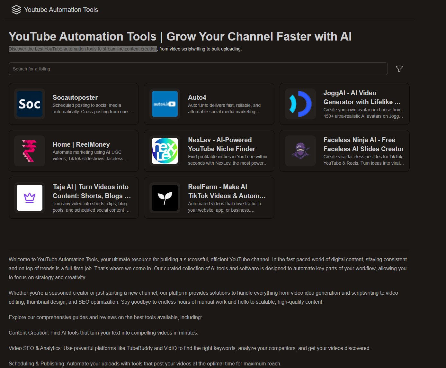Screen dimensions: 446x368
Task: Select the highlighted description text under the heading
Action: 82,49
